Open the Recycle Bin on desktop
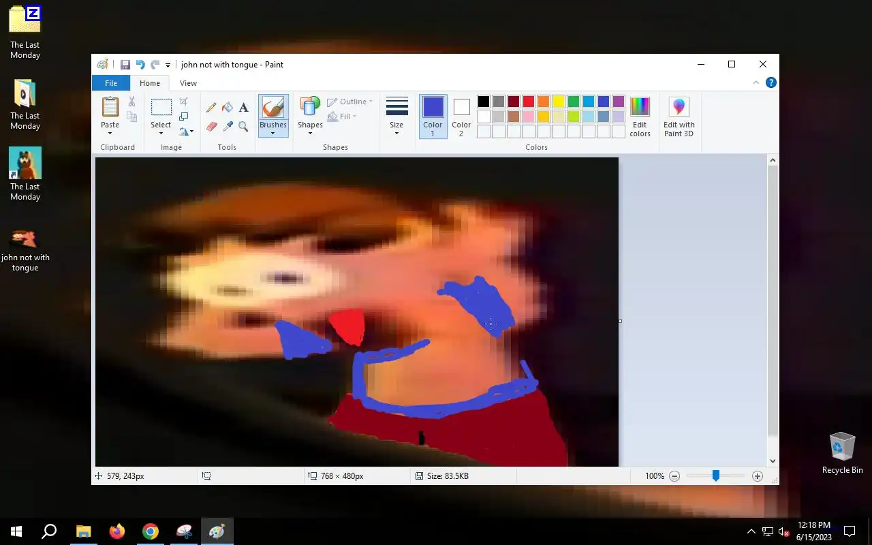Viewport: 872px width, 545px height. 843,452
